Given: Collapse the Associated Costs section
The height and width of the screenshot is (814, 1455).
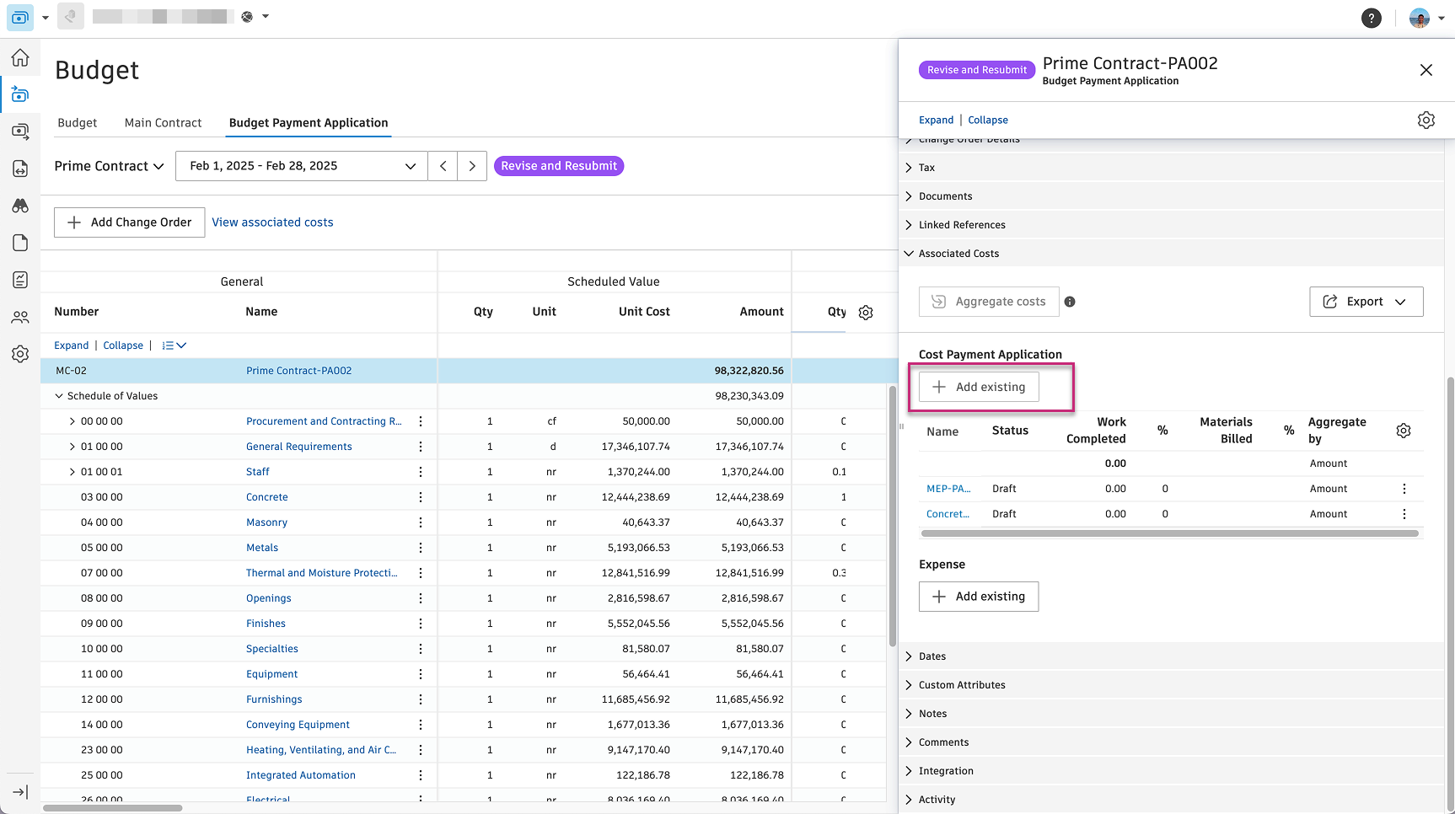Looking at the screenshot, I should 909,254.
